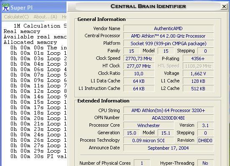The image size is (230, 166).
Task: Click the Voltage value 1,662 V
Action: 198,74
